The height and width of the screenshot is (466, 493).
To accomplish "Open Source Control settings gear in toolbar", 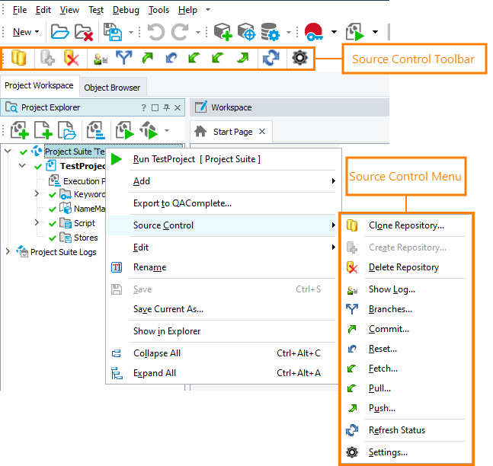I will click(299, 58).
